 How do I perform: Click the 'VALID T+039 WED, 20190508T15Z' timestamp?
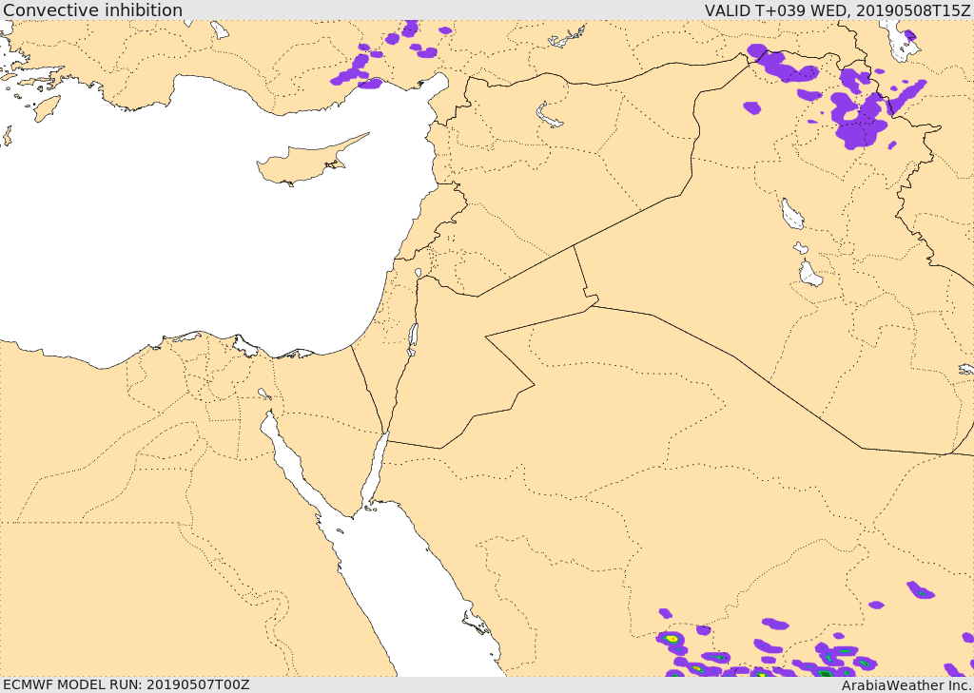tap(837, 10)
